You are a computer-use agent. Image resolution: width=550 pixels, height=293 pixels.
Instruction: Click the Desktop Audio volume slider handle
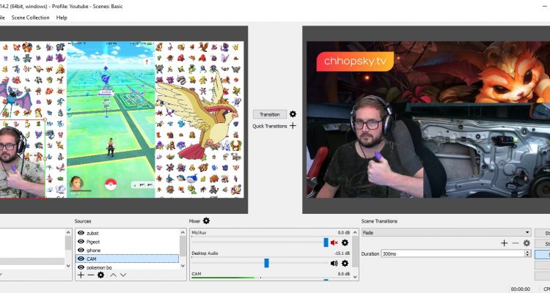[x=266, y=263]
